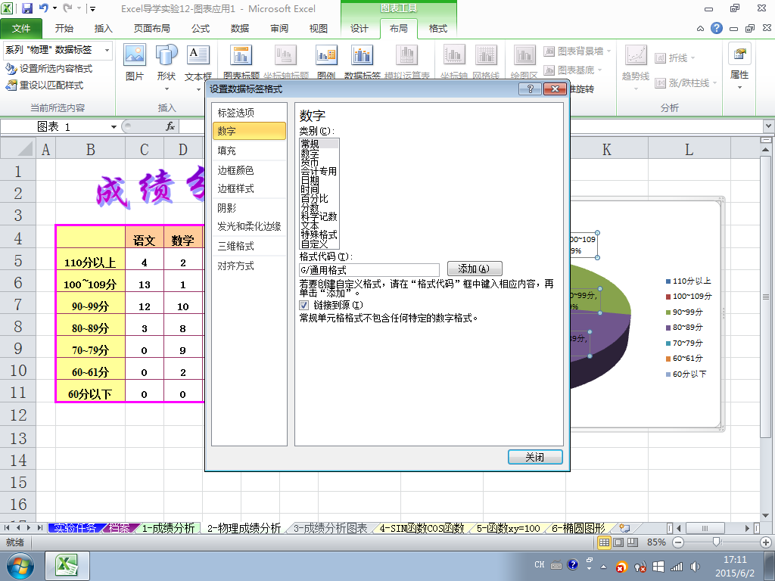Click the volume speaker tray icon
The height and width of the screenshot is (581, 775).
pyautogui.click(x=695, y=566)
